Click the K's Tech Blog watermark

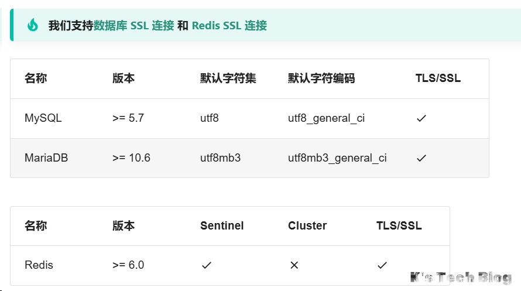(461, 278)
